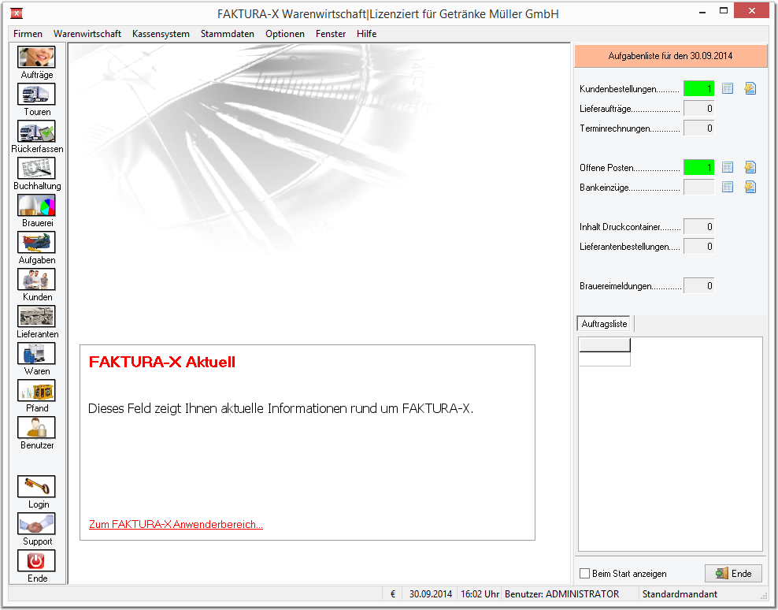This screenshot has height=610, width=778.
Task: Click the green Offene Posten count field
Action: pos(698,167)
